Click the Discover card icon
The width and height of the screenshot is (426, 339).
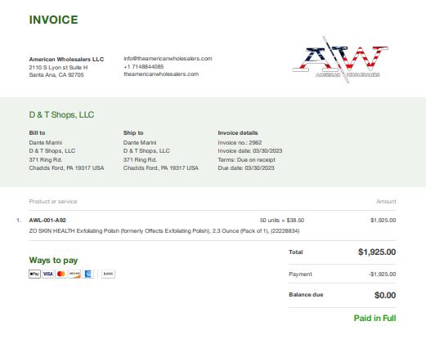coord(74,274)
